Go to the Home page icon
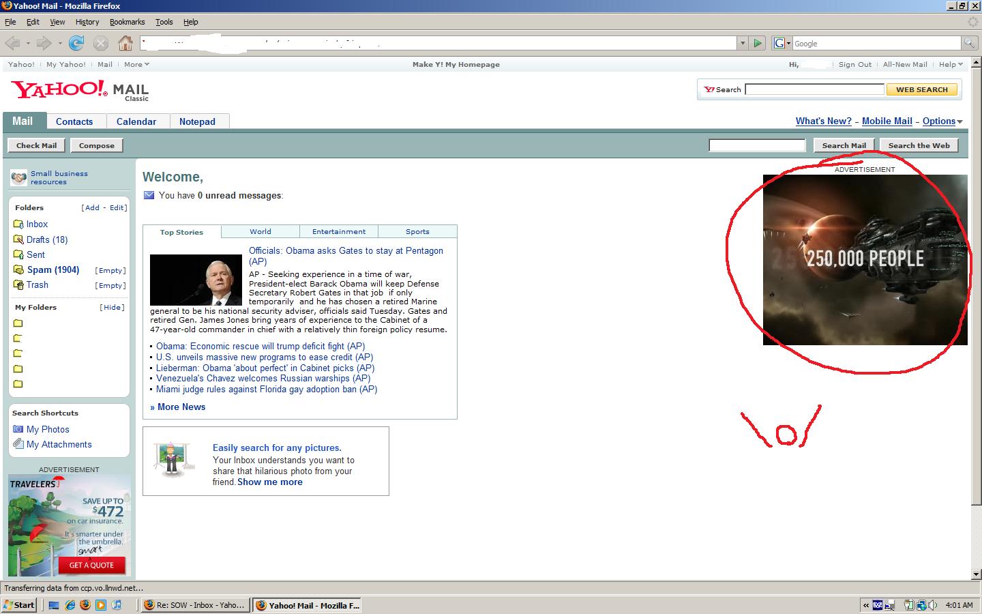Image resolution: width=982 pixels, height=614 pixels. click(125, 43)
